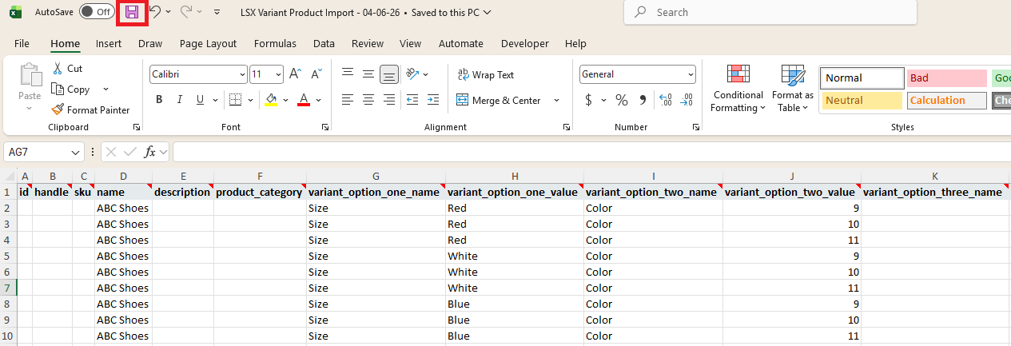Screen dimensions: 1011x346
Task: Click the Save icon in the title bar
Action: point(132,12)
